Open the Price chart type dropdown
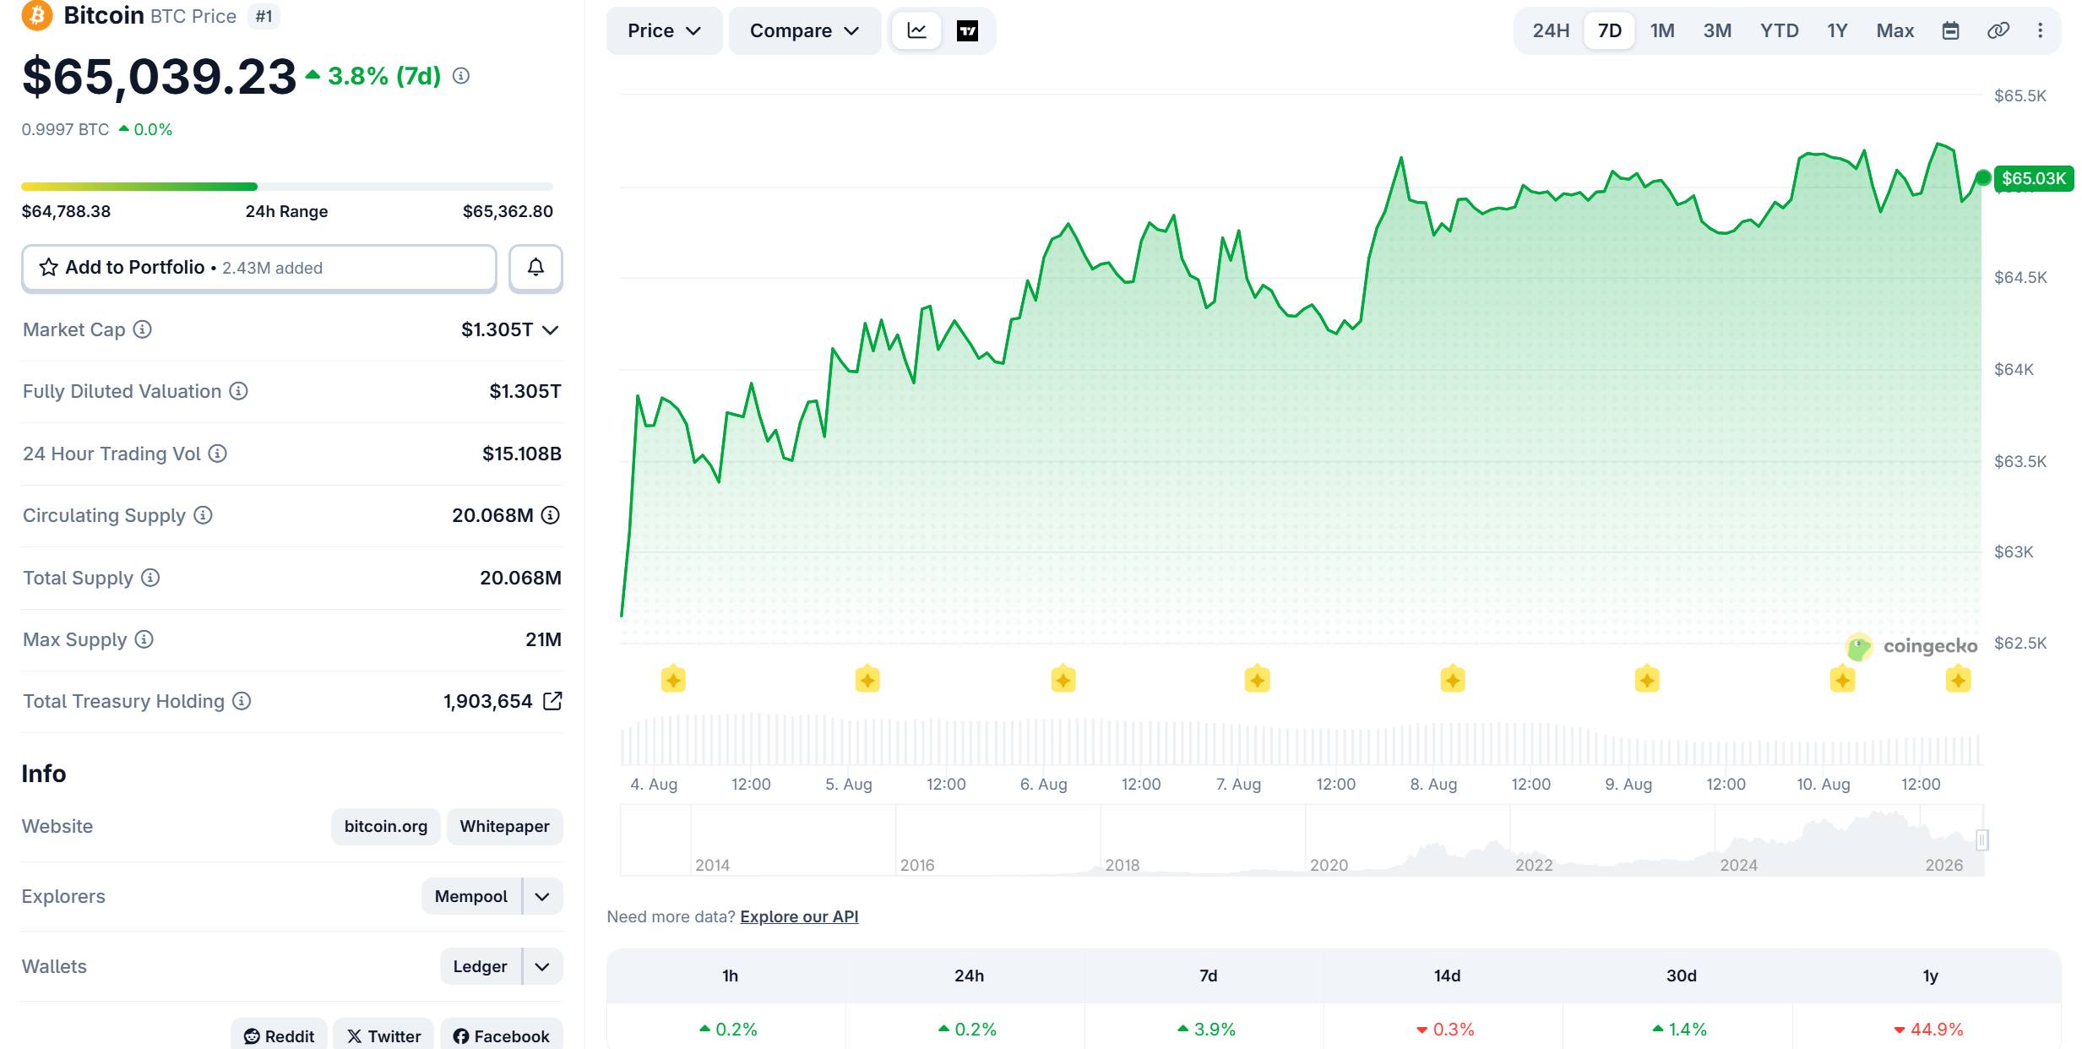 pos(664,31)
